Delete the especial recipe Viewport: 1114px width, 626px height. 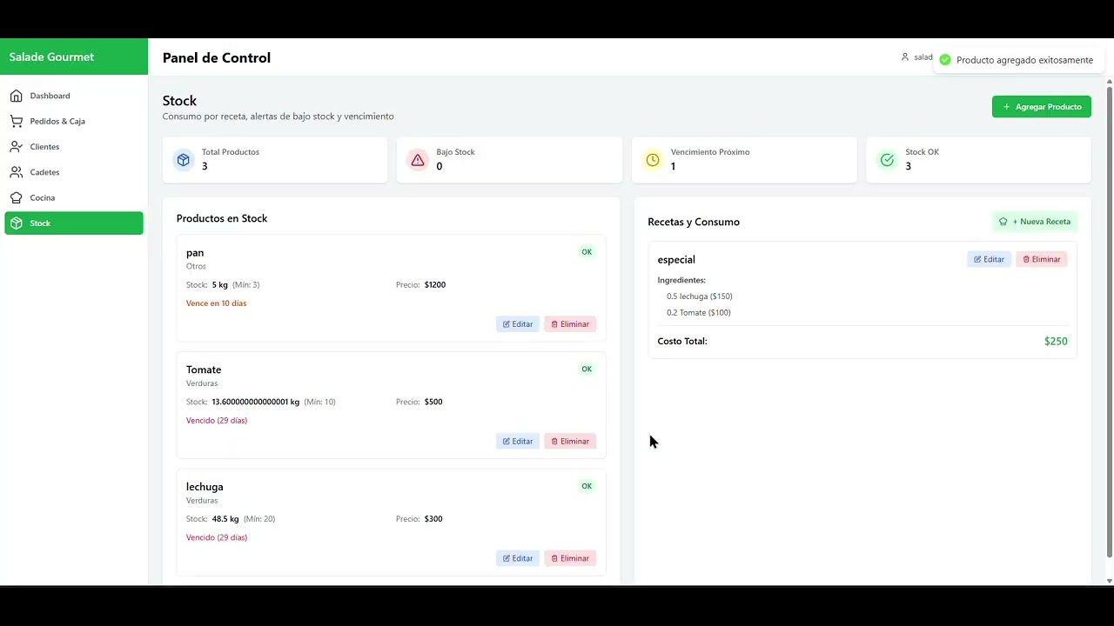1042,259
